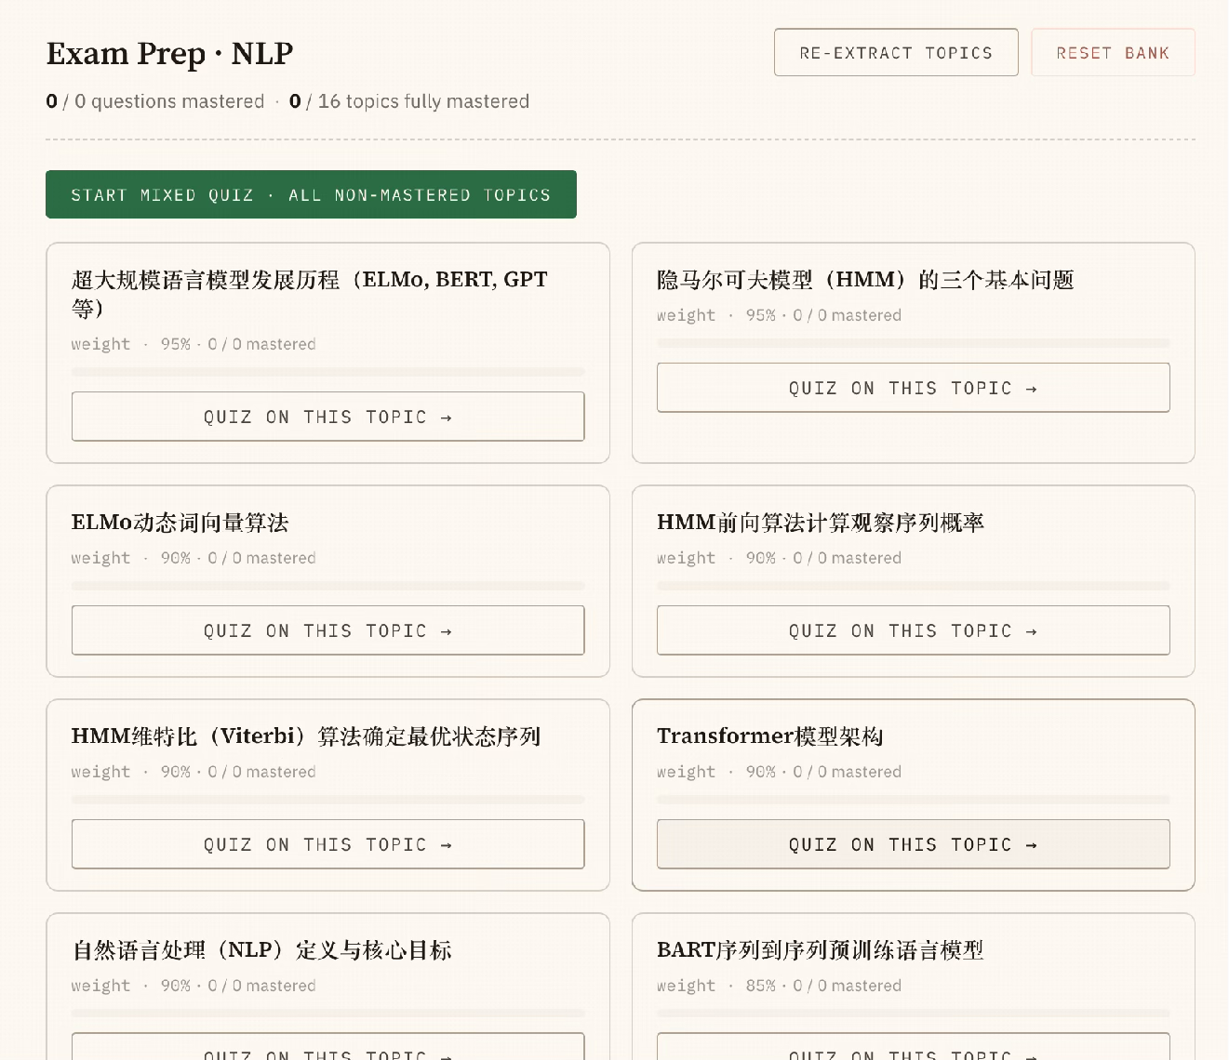The image size is (1229, 1060).
Task: Click the 超大规模语言模型发展历程 card title
Action: point(310,294)
